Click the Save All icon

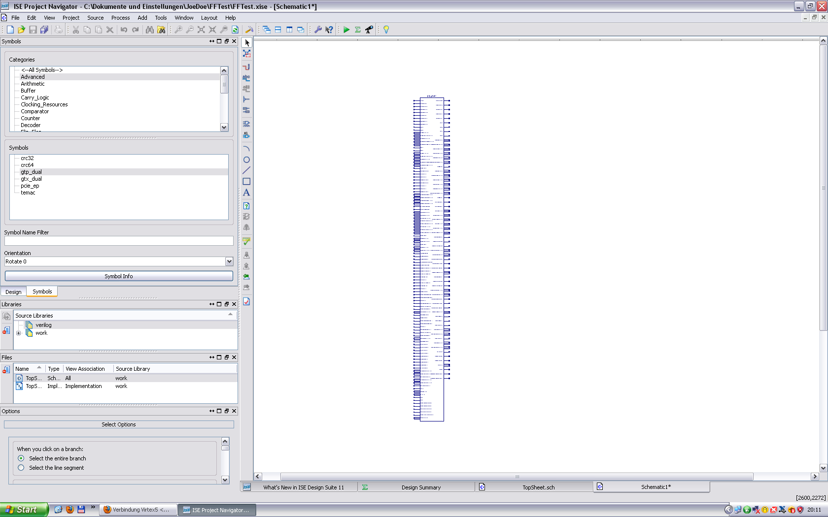point(44,30)
